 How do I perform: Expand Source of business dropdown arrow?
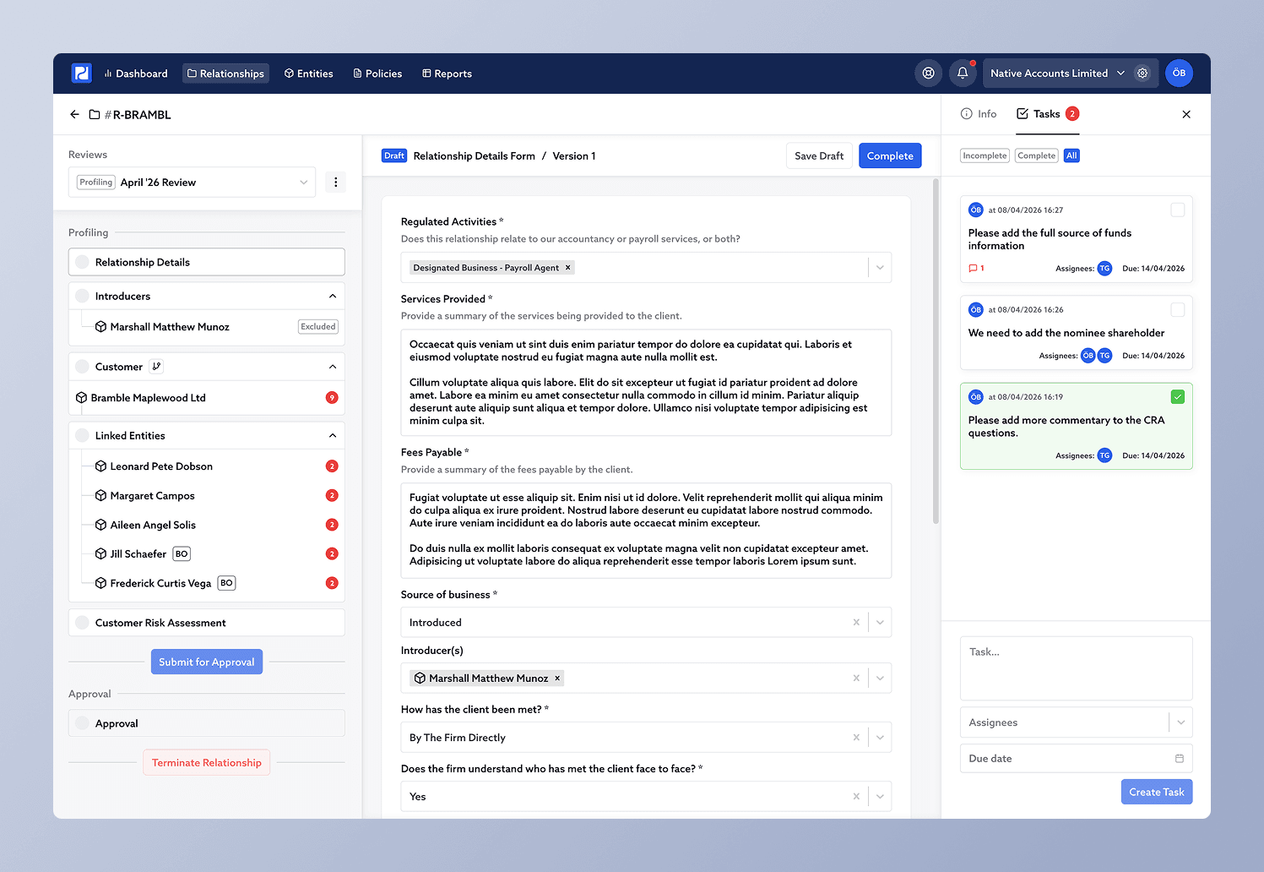880,623
